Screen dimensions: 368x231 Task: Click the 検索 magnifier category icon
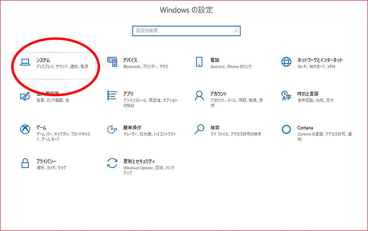click(199, 129)
